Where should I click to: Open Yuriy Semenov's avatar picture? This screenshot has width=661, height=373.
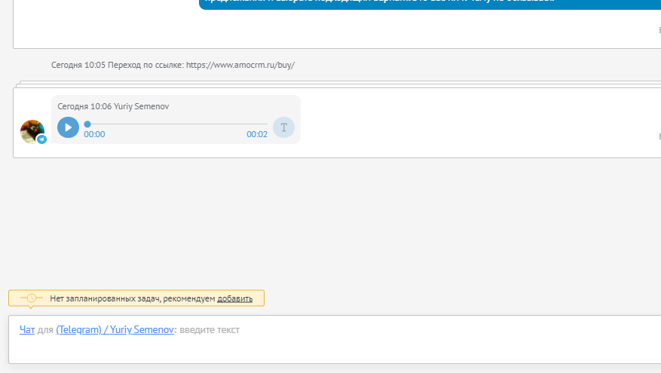coord(31,130)
